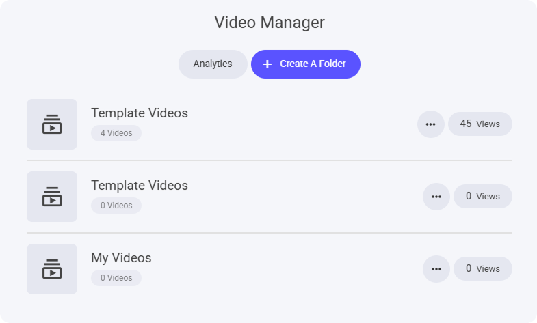Image resolution: width=537 pixels, height=323 pixels.
Task: Open the My Videos folder title
Action: (121, 258)
